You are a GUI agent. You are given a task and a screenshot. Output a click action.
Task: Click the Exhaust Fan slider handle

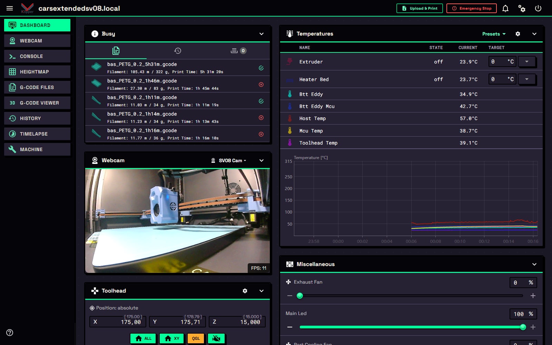(300, 296)
